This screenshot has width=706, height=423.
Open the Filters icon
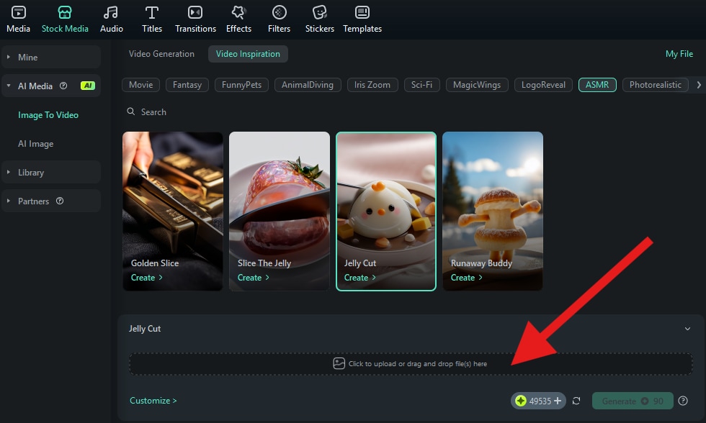(280, 12)
